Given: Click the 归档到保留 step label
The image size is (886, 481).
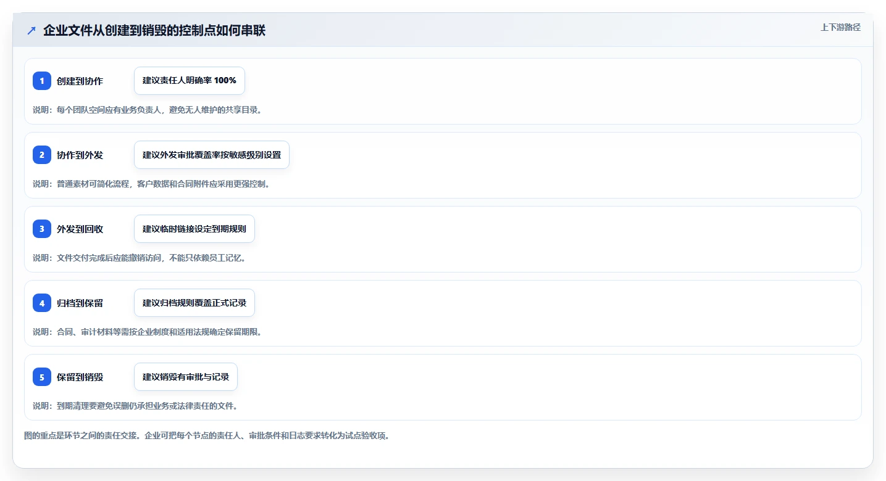Looking at the screenshot, I should [80, 303].
